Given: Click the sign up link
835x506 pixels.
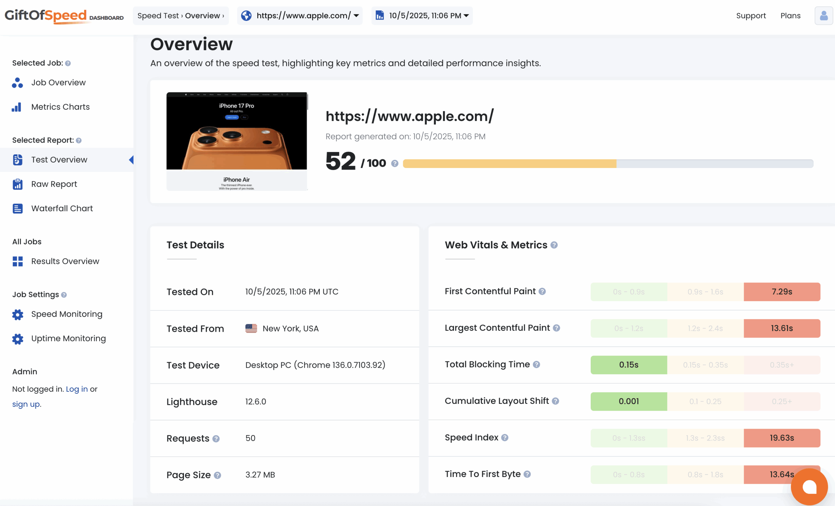Looking at the screenshot, I should [x=26, y=404].
